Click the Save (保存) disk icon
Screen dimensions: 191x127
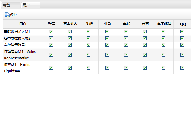(7, 15)
